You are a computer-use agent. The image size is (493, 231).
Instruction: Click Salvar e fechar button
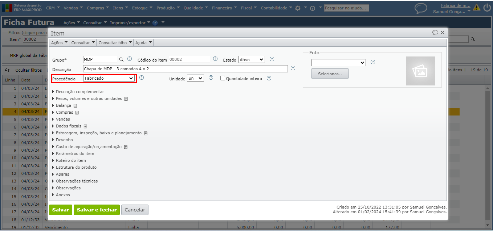[97, 210]
